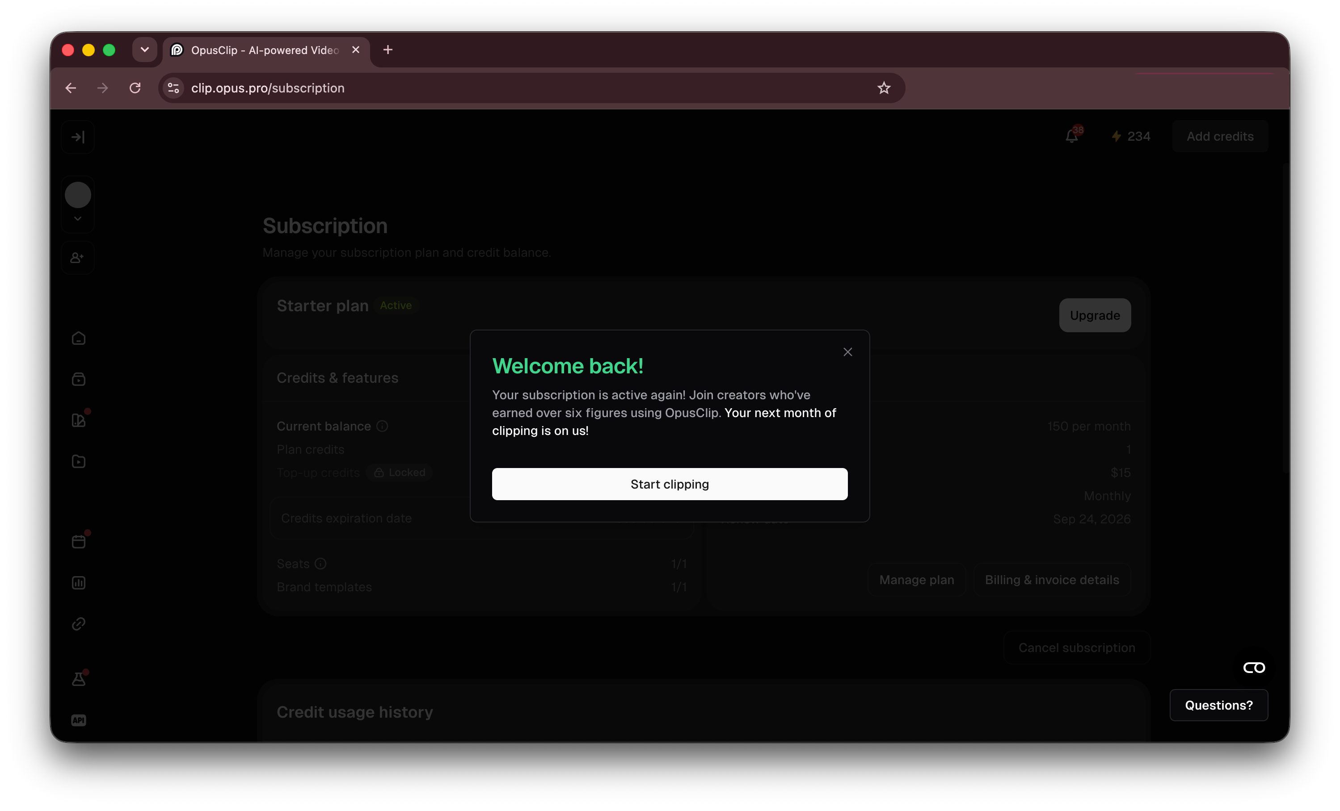Open the video folder icon in the sidebar

(x=78, y=461)
